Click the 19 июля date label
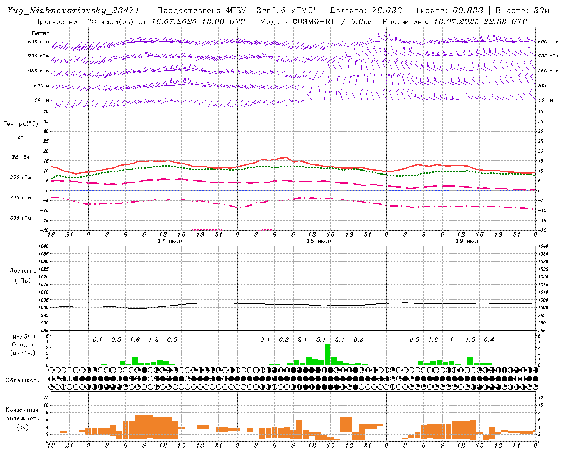 [x=468, y=241]
